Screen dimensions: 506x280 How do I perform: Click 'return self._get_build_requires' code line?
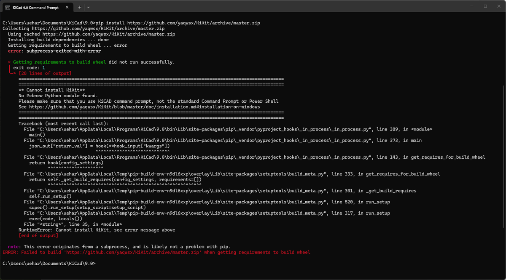coord(116,179)
